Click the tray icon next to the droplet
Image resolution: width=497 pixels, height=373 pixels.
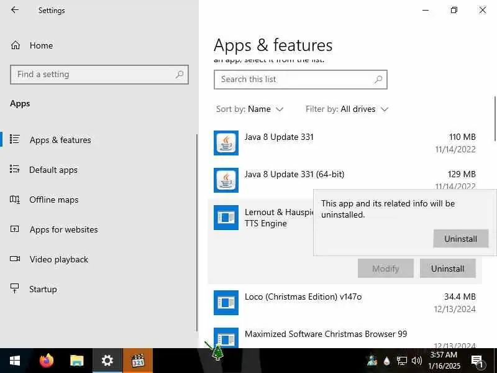pyautogui.click(x=372, y=361)
